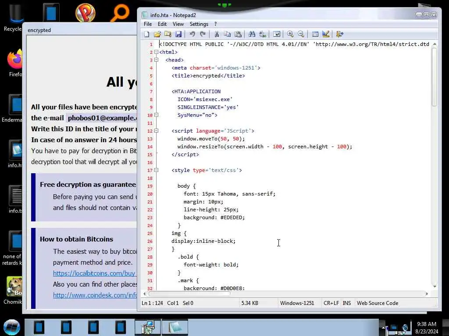Collapse the <html> fold on line 2
The image size is (449, 336).
(x=157, y=52)
